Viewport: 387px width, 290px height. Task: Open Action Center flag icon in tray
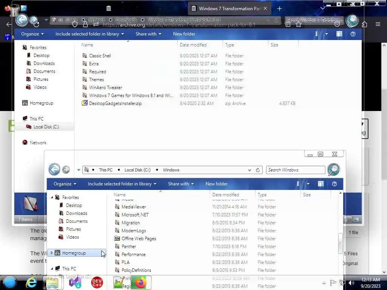pos(333,283)
